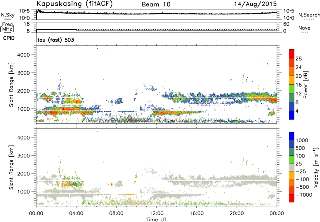This screenshot has height=222, width=320.
Task: Click the Nave axis value 60
Action: [286, 24]
